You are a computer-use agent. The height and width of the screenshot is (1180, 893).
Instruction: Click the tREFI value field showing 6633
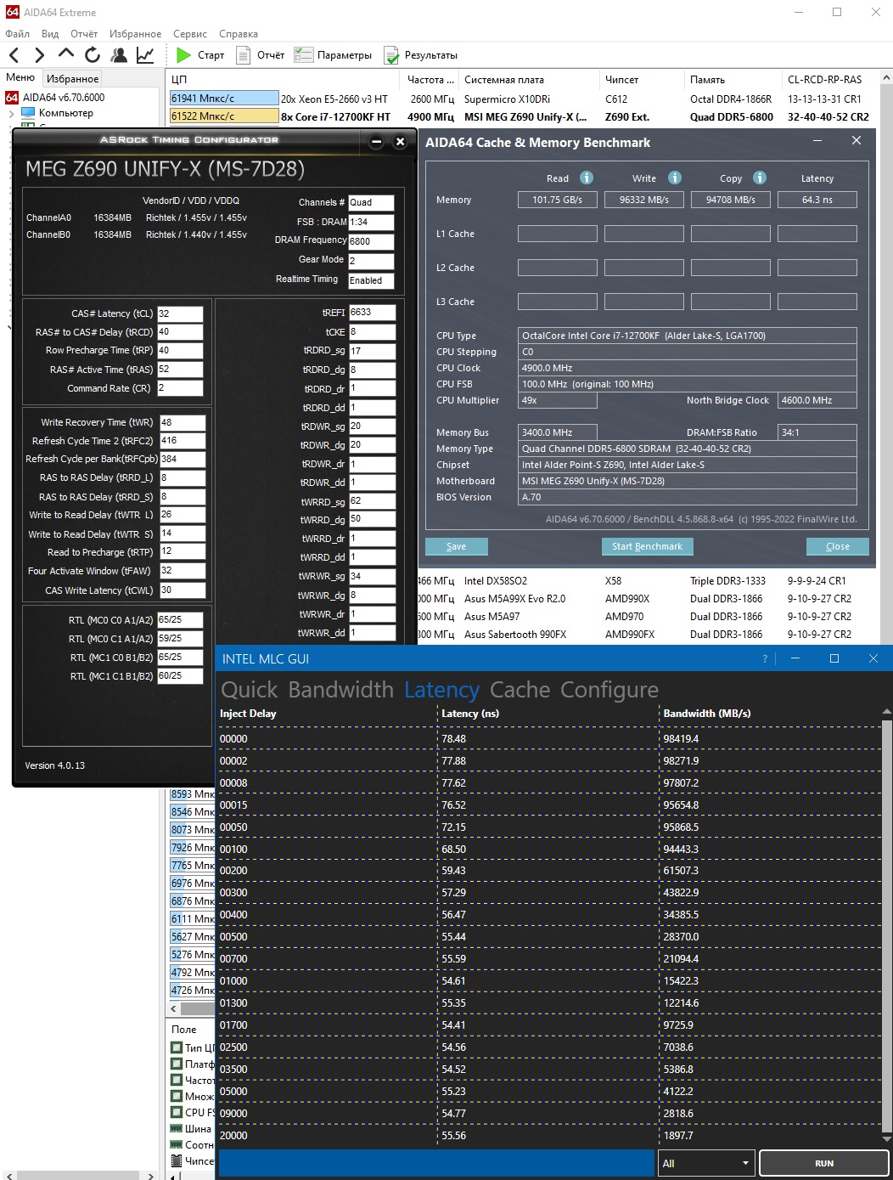[x=372, y=312]
